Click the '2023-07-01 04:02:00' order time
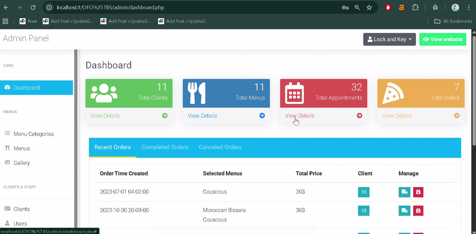Screen dimensions: 476x234 pyautogui.click(x=124, y=192)
